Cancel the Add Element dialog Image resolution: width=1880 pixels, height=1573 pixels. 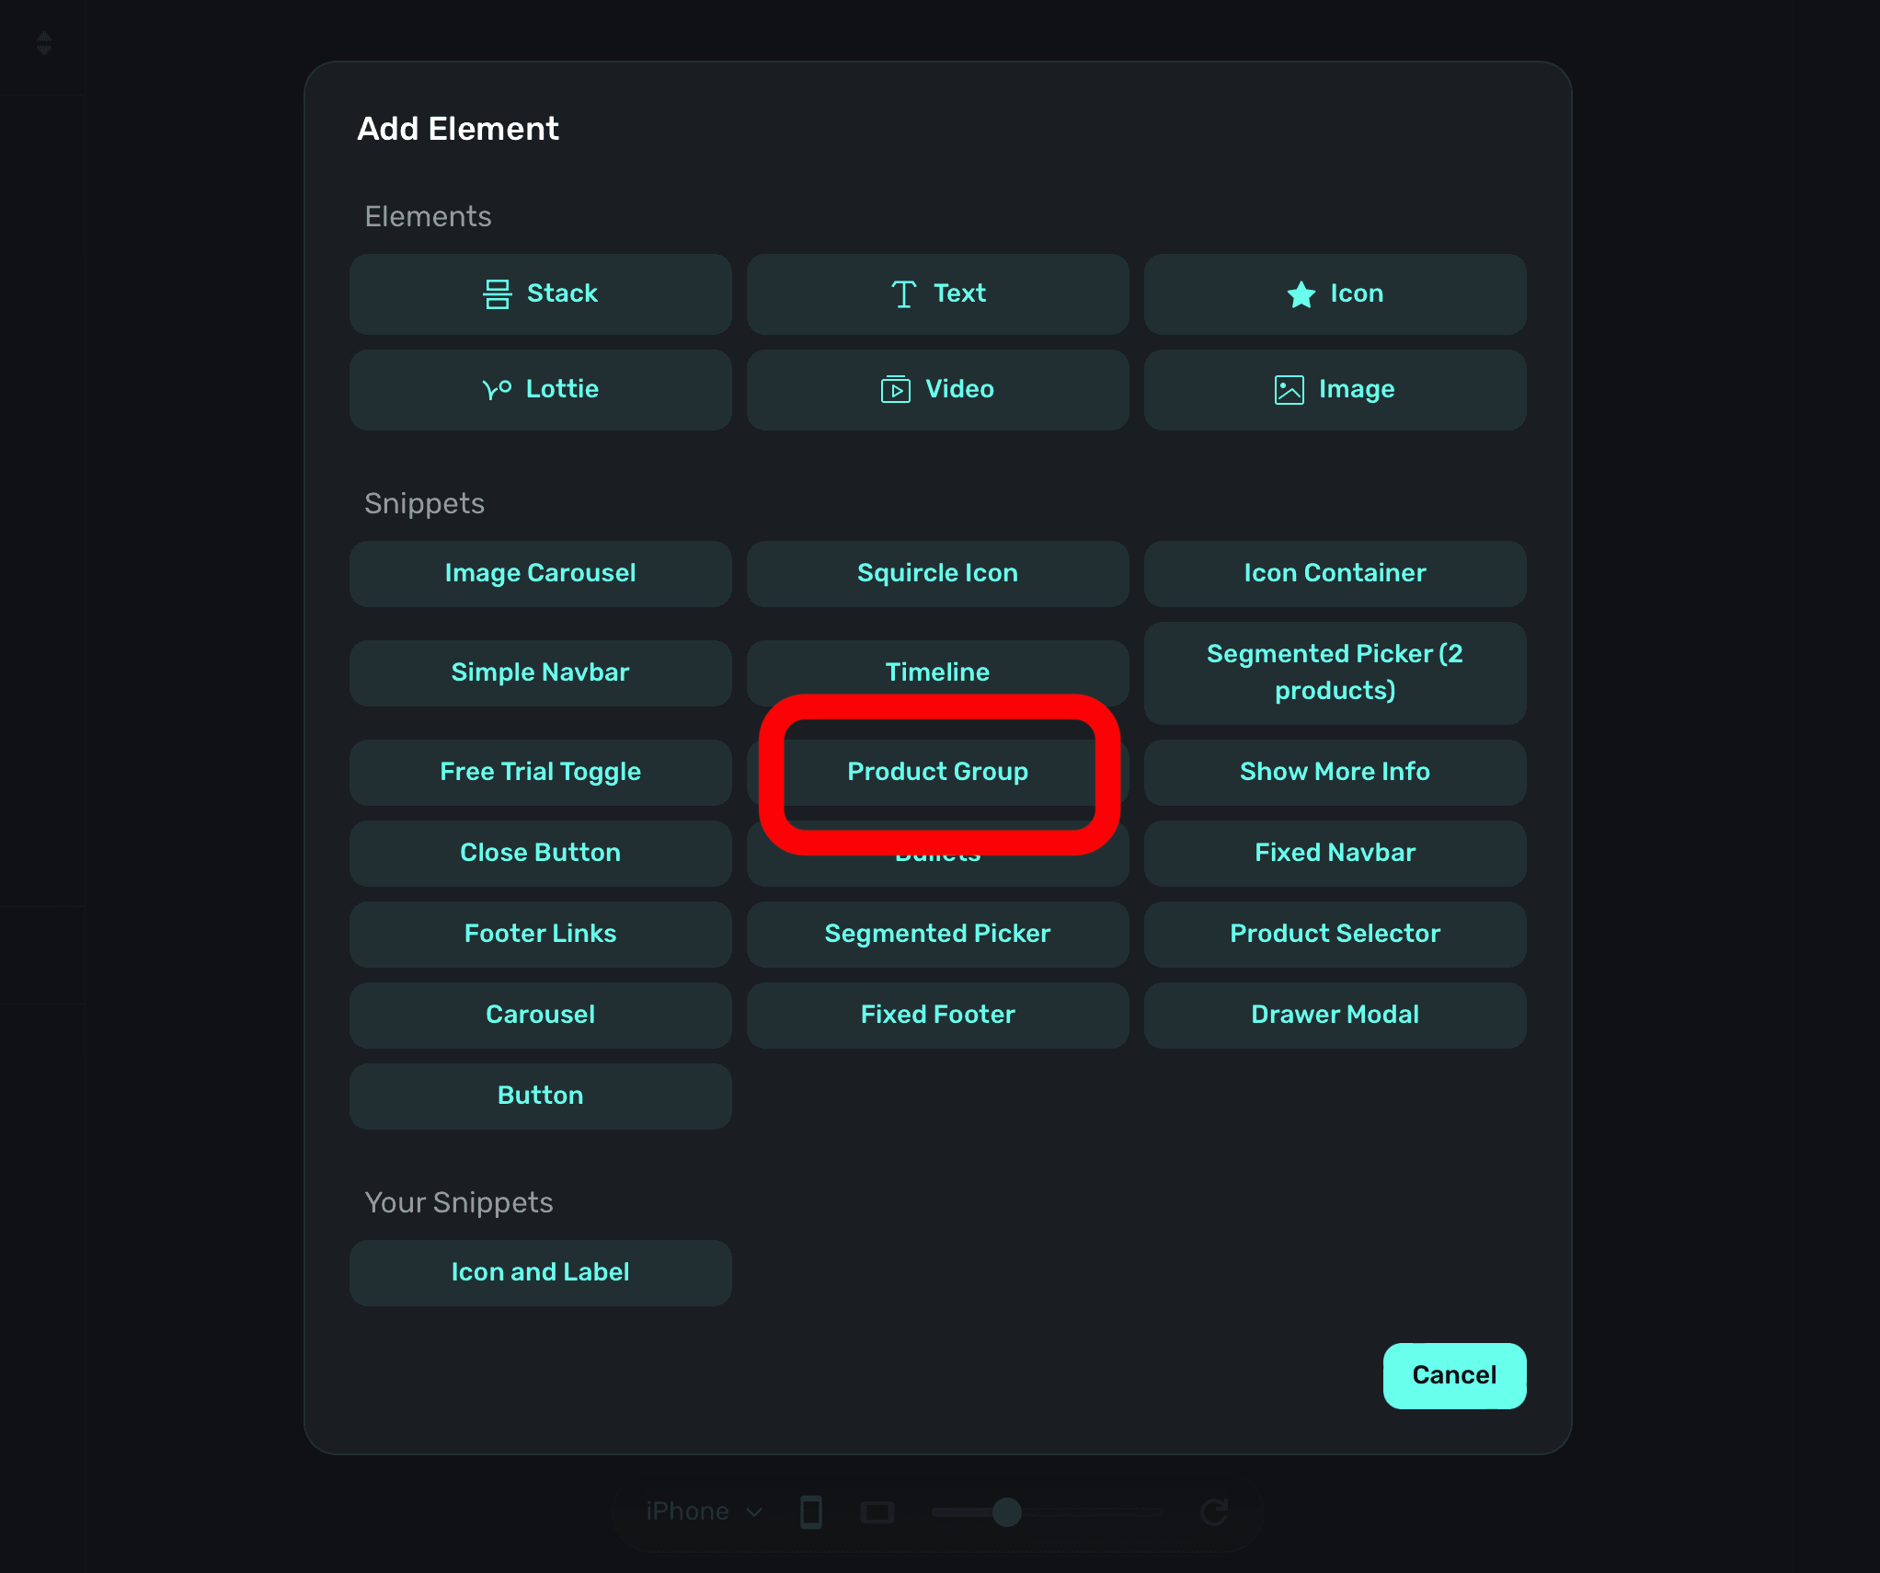(1453, 1375)
